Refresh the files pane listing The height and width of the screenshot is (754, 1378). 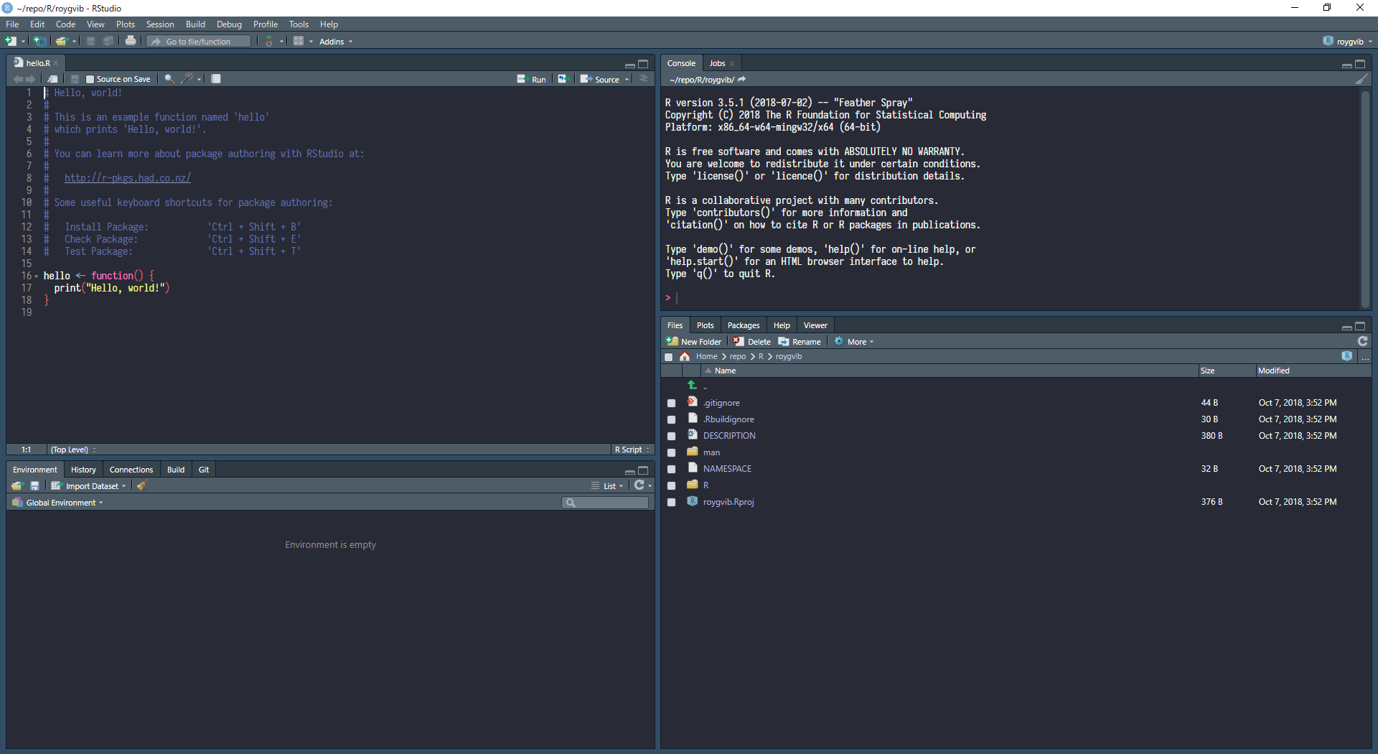tap(1362, 342)
